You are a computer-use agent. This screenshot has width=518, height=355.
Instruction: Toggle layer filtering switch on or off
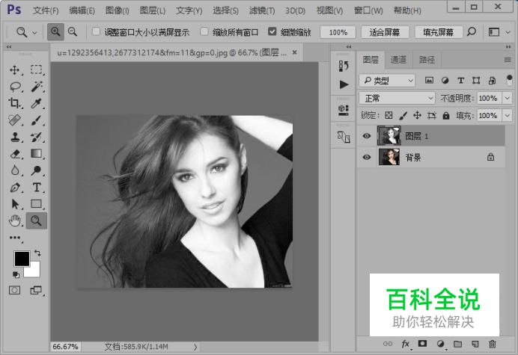coord(509,80)
